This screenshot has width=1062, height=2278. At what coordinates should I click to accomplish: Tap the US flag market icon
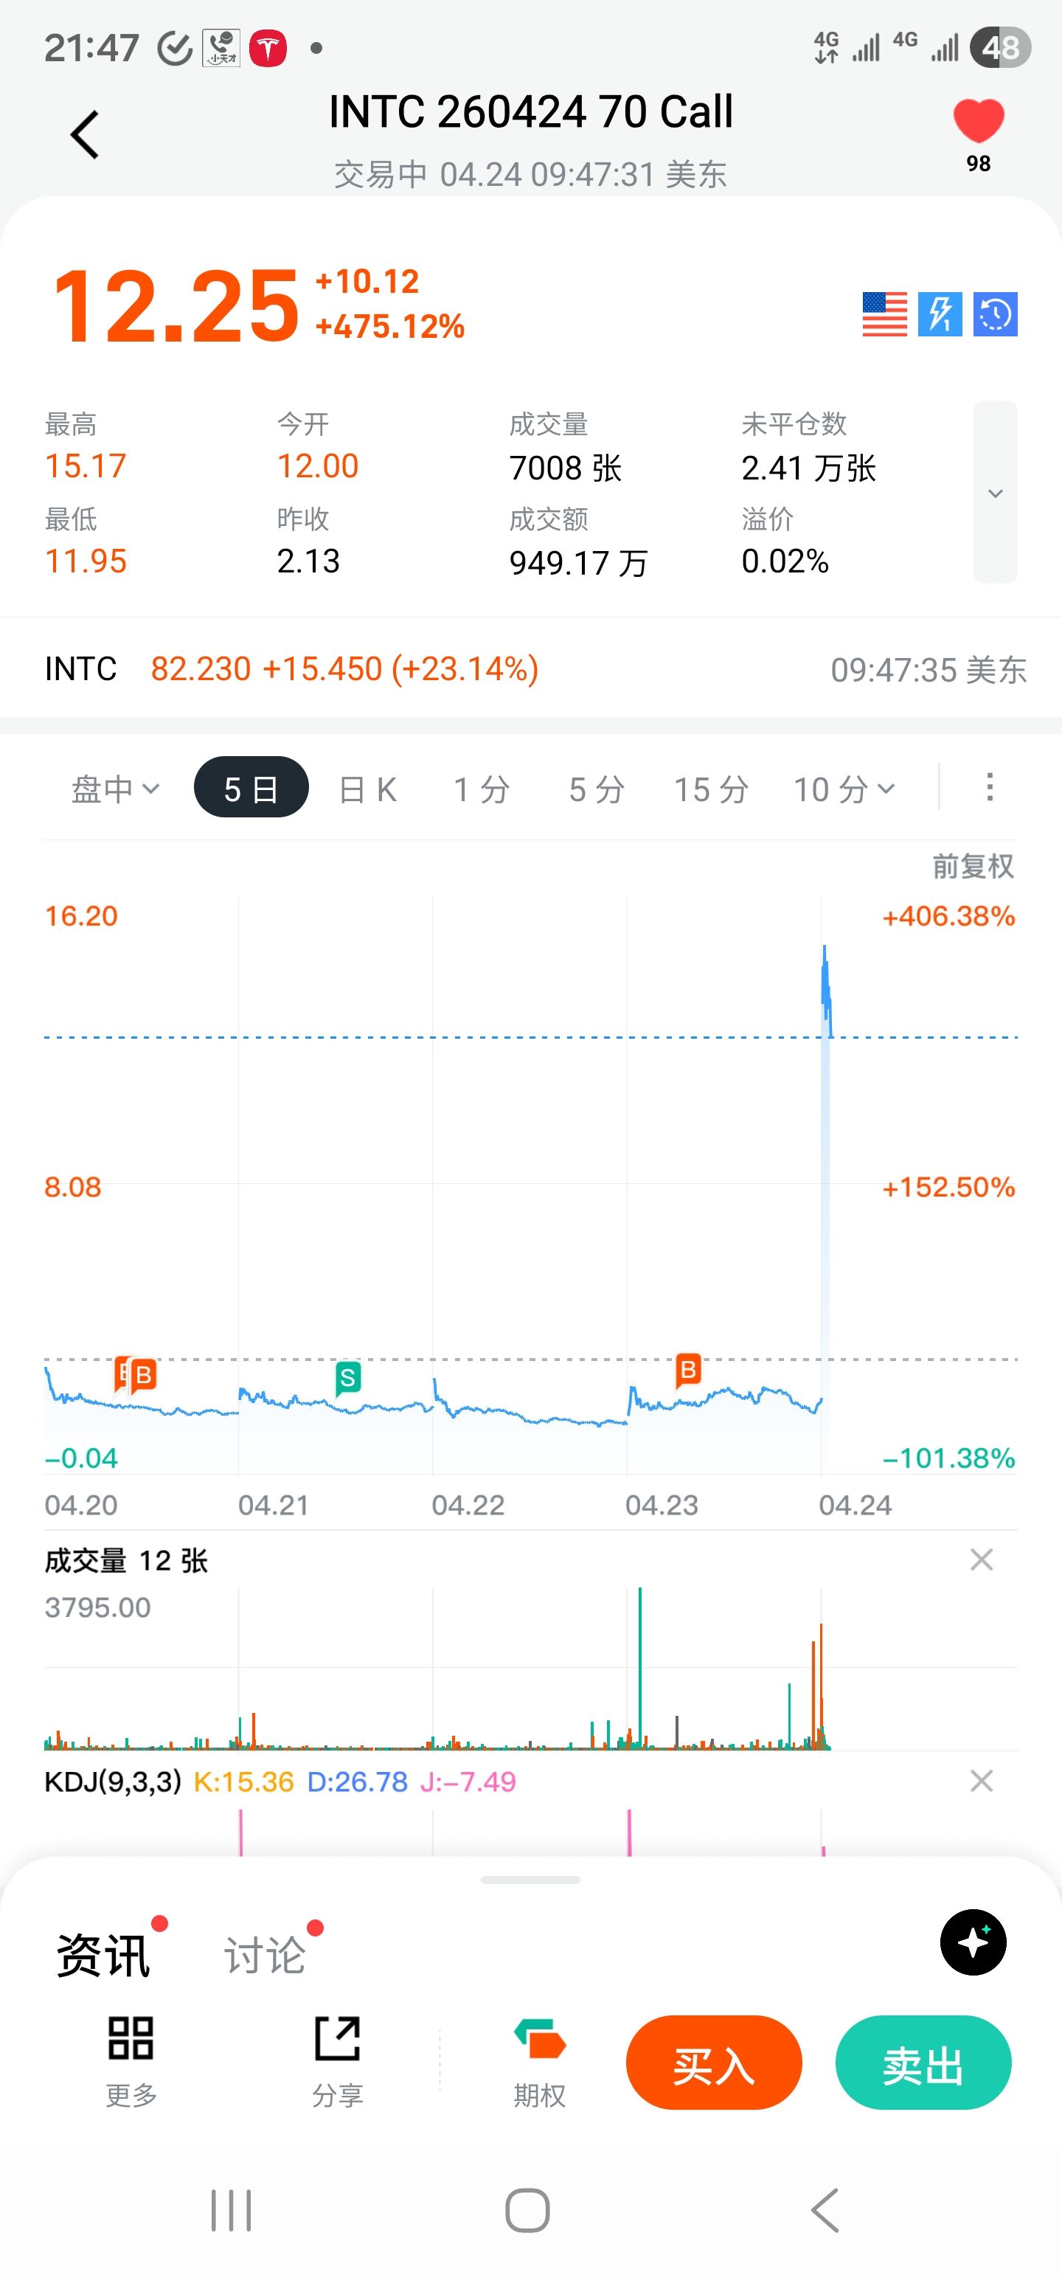click(x=884, y=314)
